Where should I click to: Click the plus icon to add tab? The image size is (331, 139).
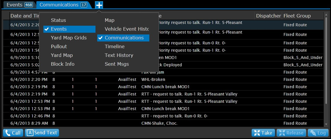click(x=99, y=5)
